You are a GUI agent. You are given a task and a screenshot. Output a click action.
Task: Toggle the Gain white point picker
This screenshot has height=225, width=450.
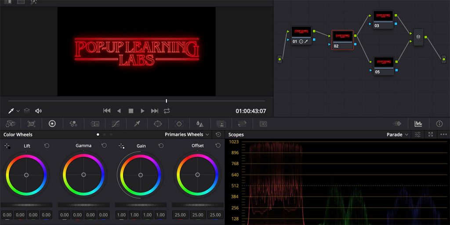pyautogui.click(x=121, y=146)
